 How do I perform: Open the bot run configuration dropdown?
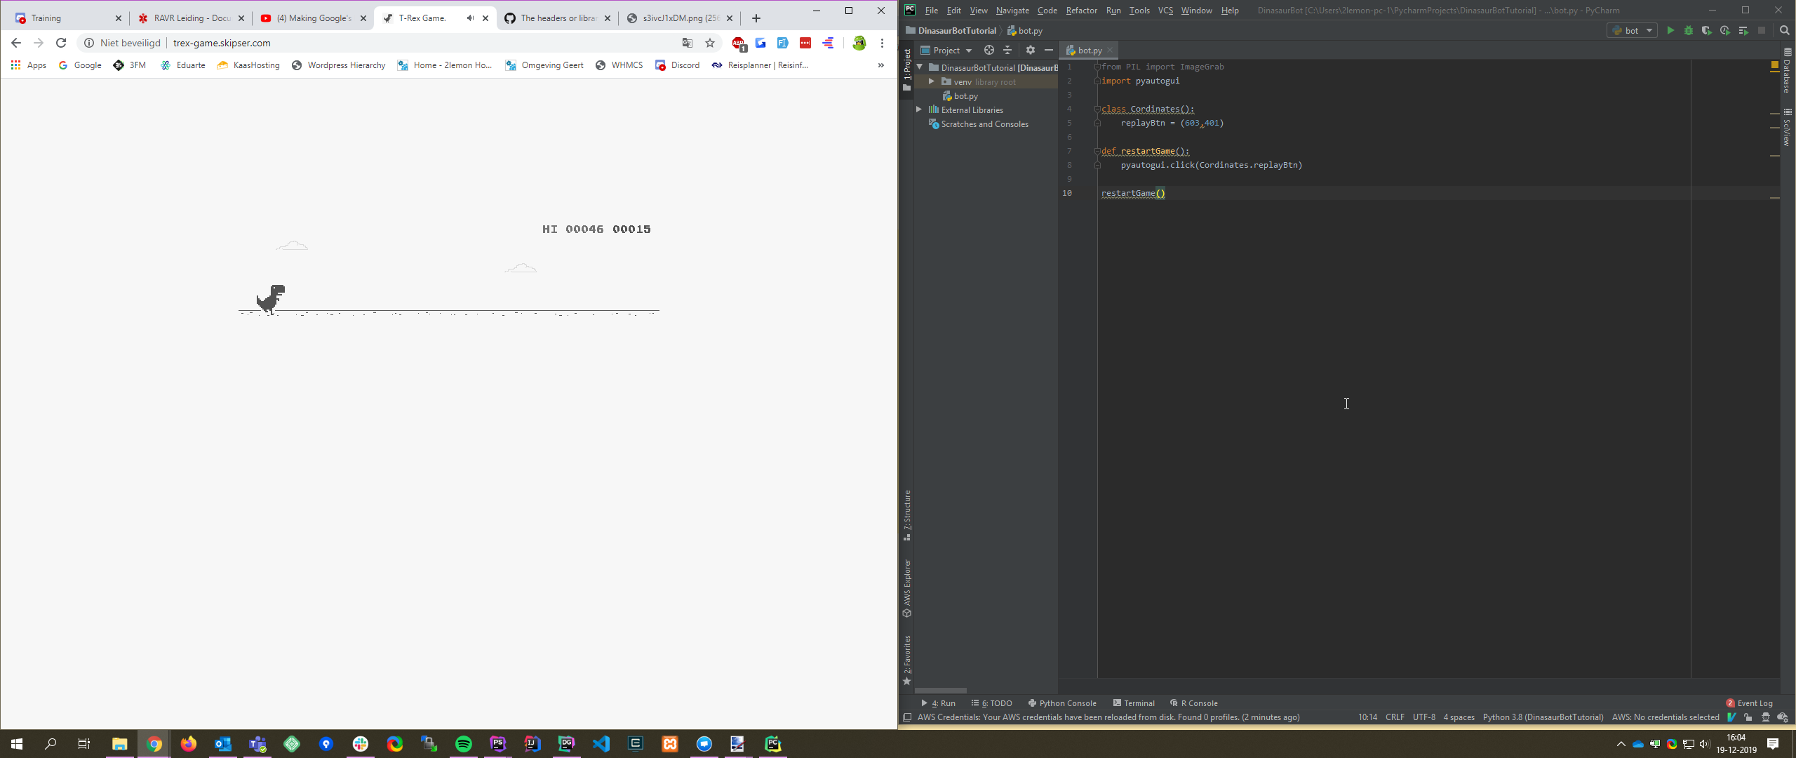click(1632, 30)
